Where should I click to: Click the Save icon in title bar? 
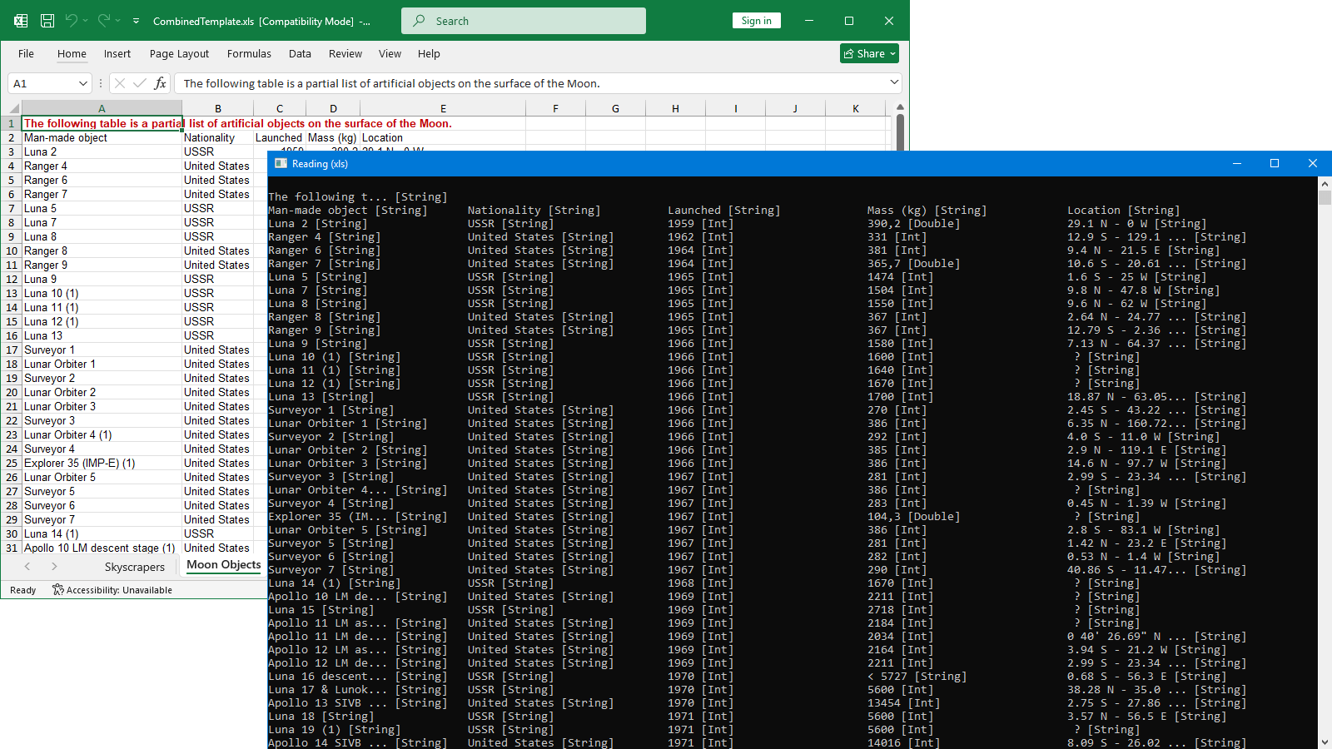[x=47, y=21]
